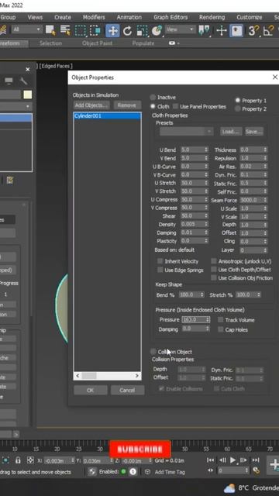Click the U Bend spinner arrows

206,150
